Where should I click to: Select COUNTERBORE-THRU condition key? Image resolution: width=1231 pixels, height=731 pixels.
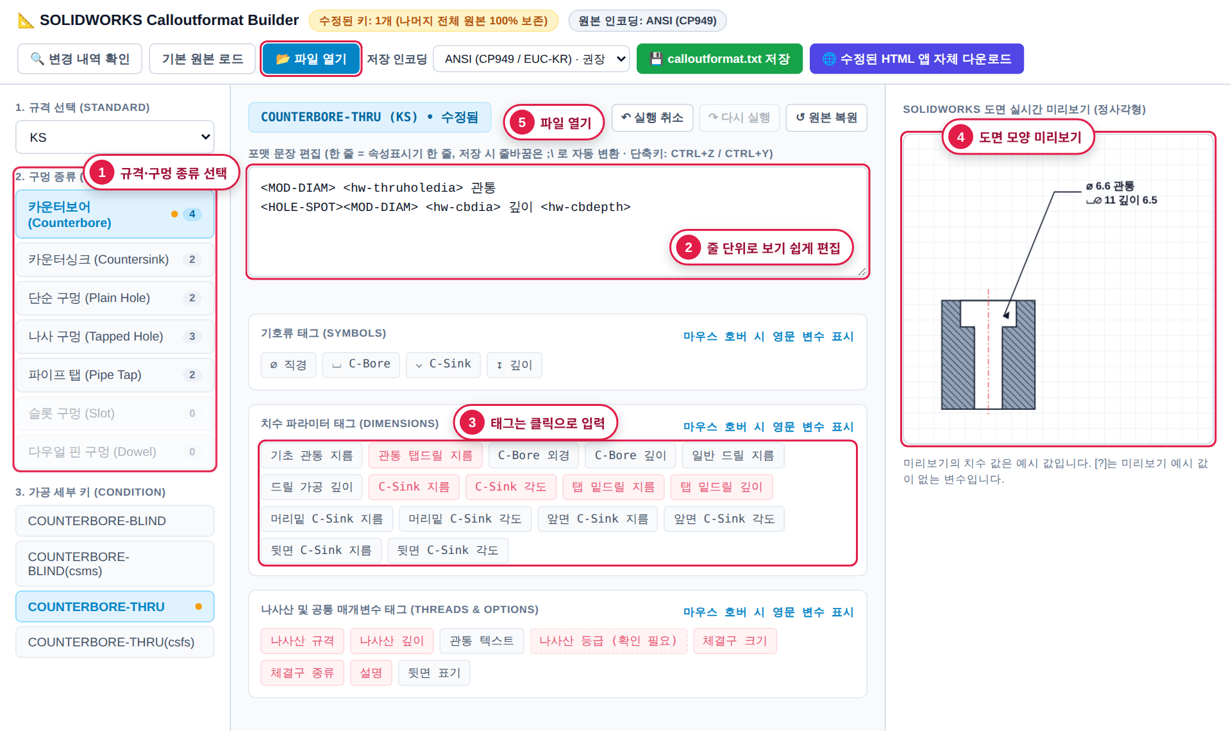(x=115, y=607)
